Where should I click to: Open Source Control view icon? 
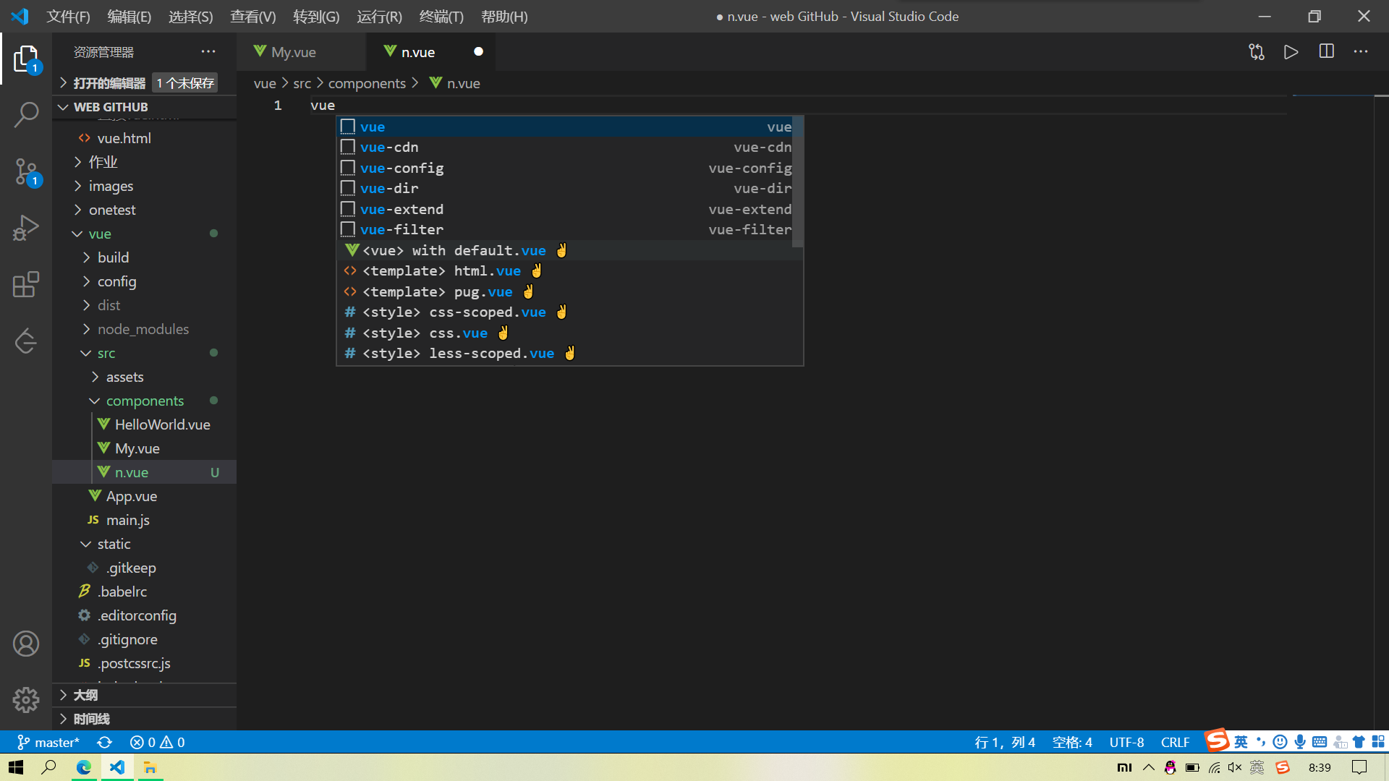pyautogui.click(x=26, y=172)
